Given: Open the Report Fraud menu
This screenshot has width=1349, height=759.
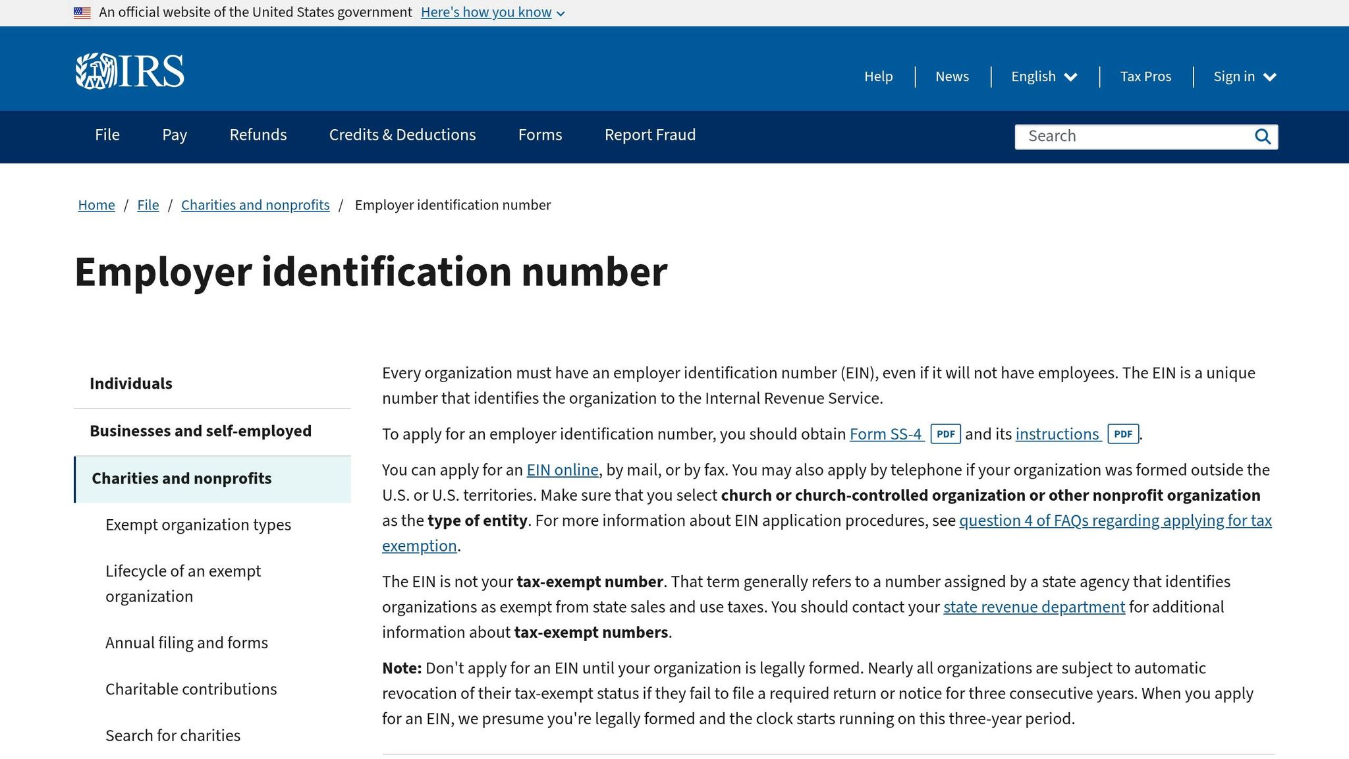Looking at the screenshot, I should coord(650,135).
